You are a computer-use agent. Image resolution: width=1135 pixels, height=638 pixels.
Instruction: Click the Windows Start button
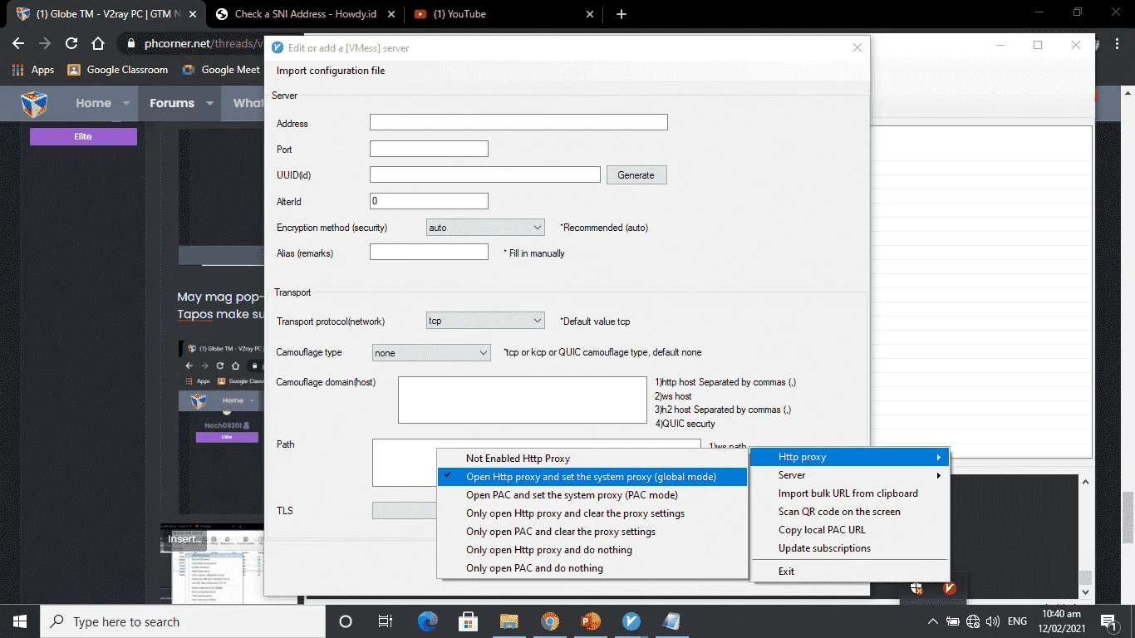20,621
